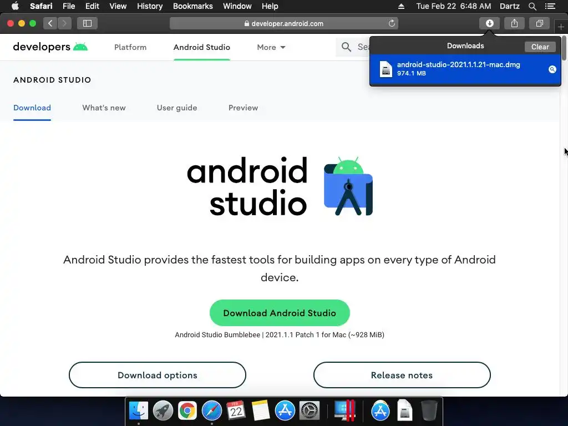The image size is (568, 426).
Task: Open the Help menu
Action: [270, 6]
